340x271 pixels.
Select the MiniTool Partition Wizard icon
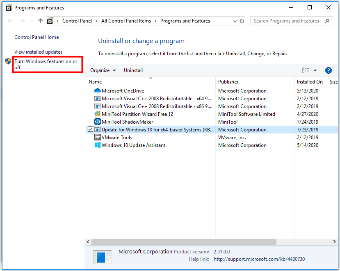[x=97, y=114]
